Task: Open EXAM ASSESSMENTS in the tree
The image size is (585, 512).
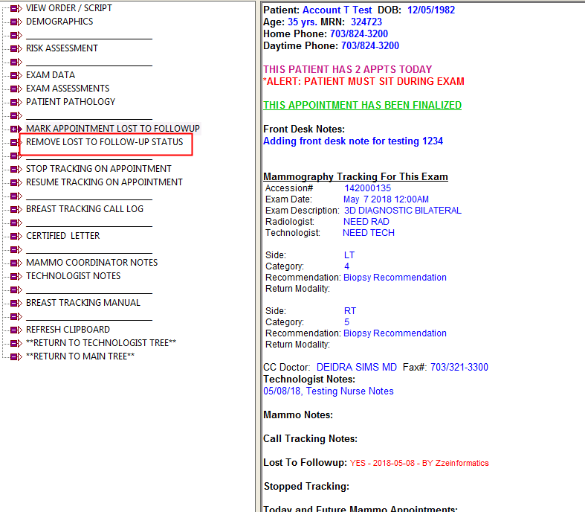Action: [x=68, y=89]
